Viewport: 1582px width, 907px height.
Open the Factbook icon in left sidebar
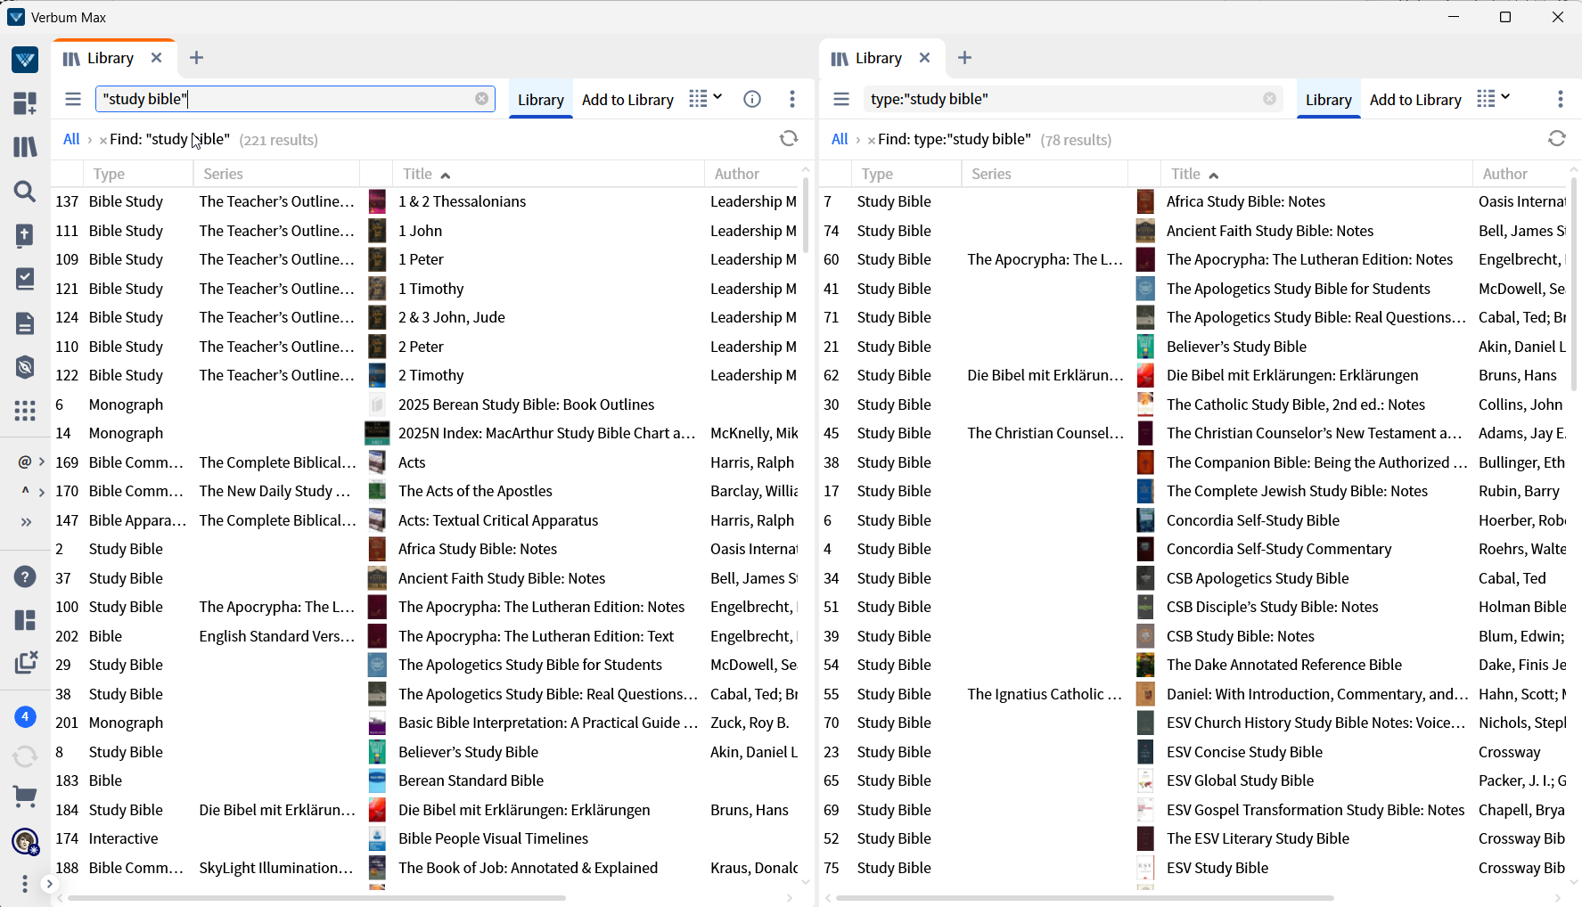pos(25,235)
